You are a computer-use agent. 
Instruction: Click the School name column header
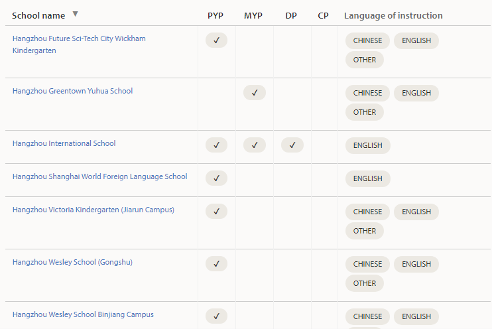(38, 16)
